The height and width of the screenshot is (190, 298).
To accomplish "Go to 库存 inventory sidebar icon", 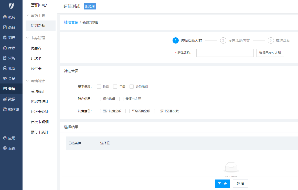I will point(5,48).
